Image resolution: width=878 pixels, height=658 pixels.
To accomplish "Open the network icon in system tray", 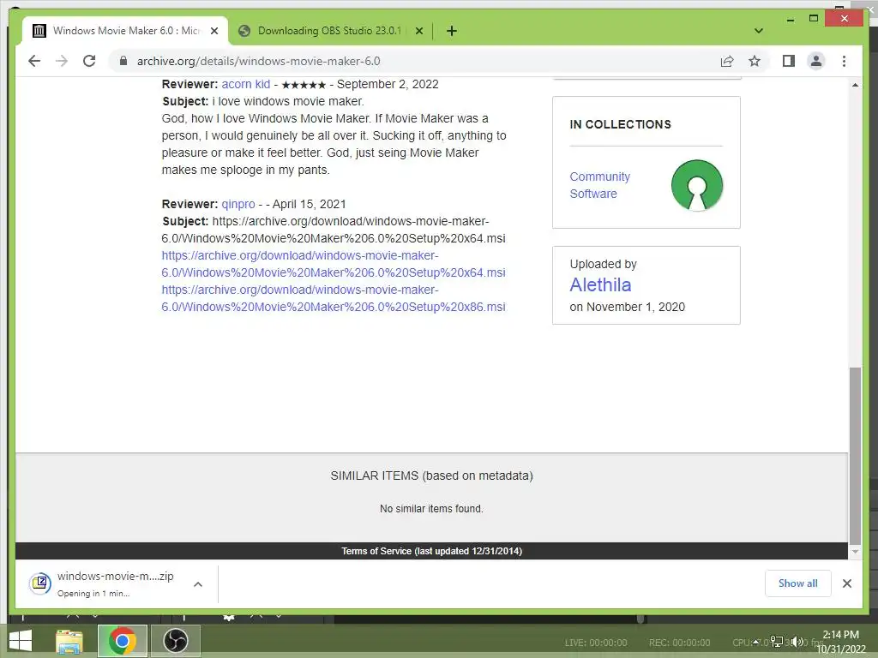I will coord(777,643).
